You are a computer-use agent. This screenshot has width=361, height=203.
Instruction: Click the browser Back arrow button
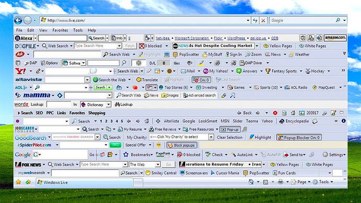(x=18, y=20)
